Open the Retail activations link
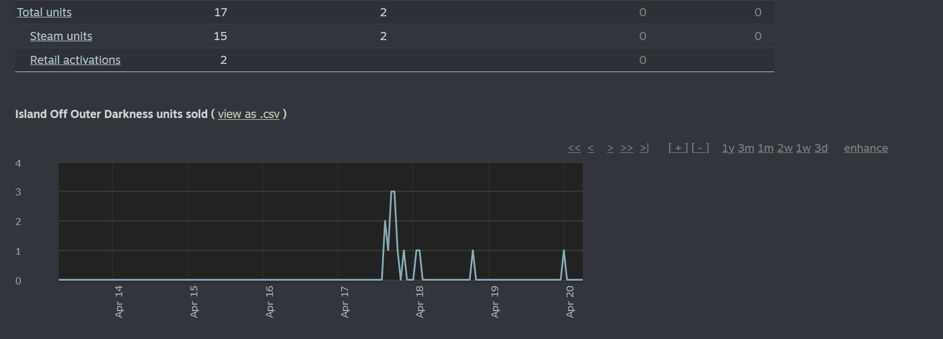Image resolution: width=943 pixels, height=339 pixels. coord(75,60)
